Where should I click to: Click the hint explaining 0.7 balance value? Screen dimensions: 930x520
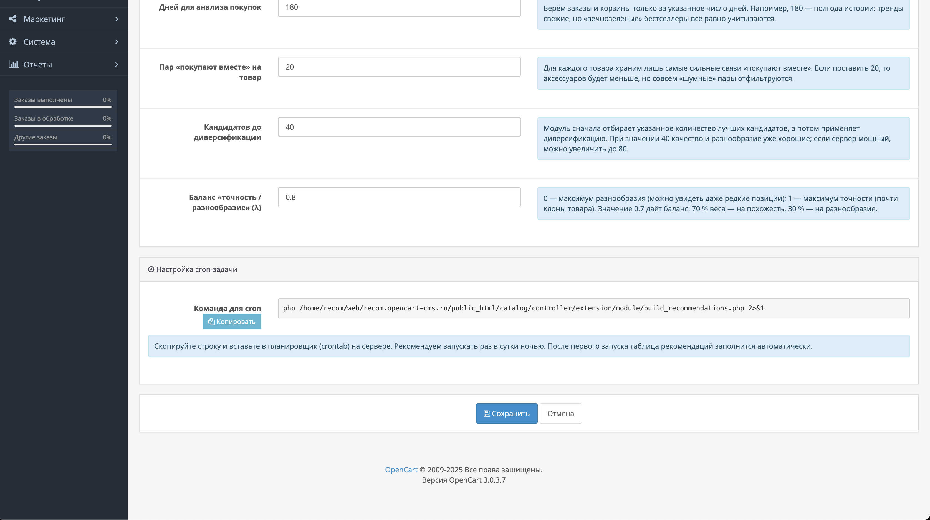(x=723, y=203)
